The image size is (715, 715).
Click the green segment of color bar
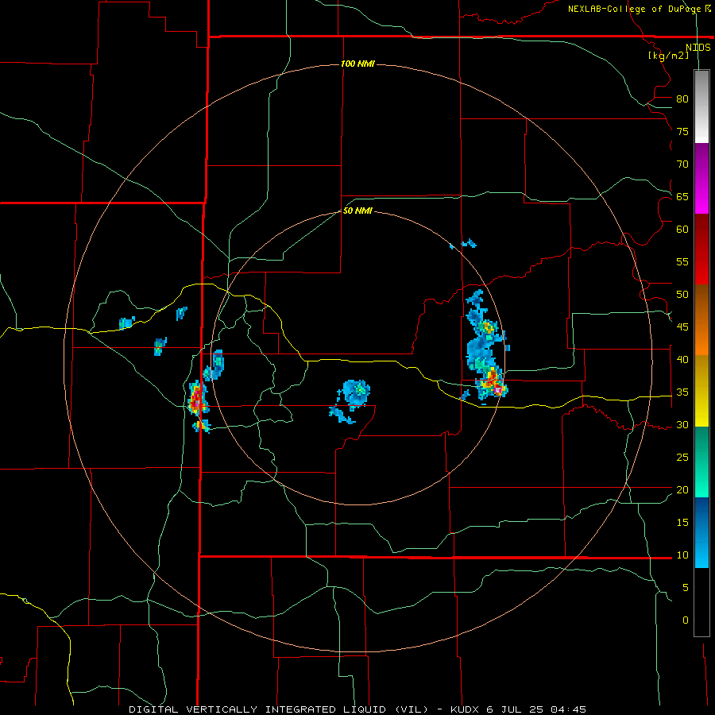click(x=701, y=462)
